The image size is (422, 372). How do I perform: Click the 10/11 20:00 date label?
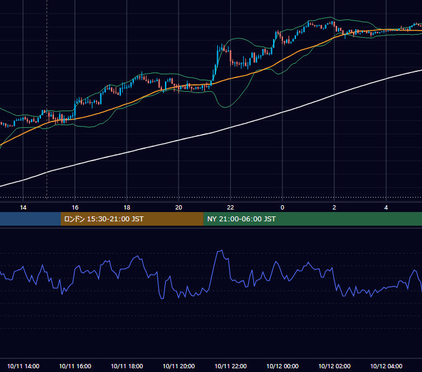tap(179, 366)
